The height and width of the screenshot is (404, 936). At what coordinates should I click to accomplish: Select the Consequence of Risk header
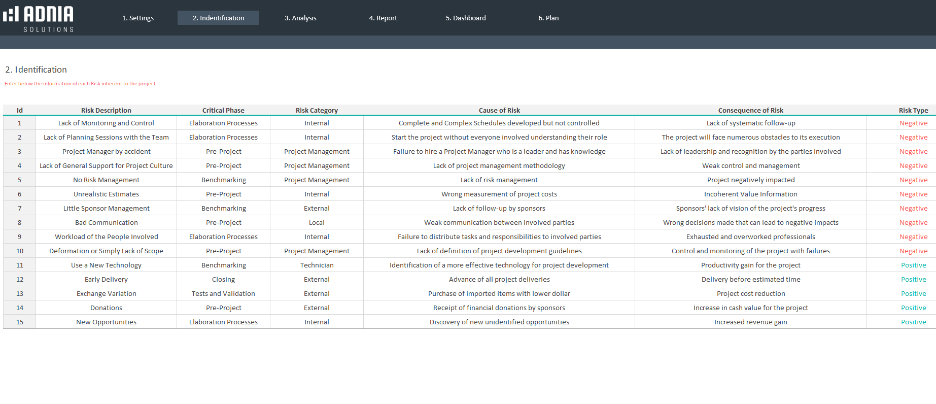pos(750,110)
